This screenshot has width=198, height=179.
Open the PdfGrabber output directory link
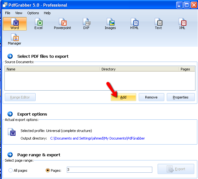(x=97, y=138)
